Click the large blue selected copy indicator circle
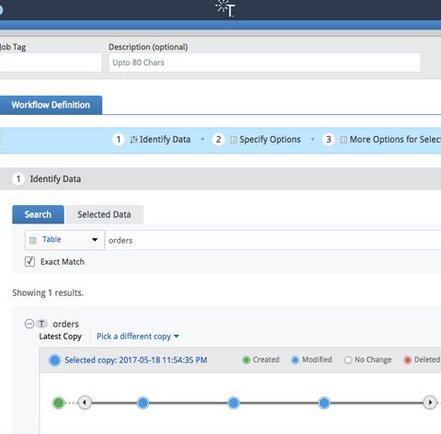441x434 pixels. click(55, 360)
